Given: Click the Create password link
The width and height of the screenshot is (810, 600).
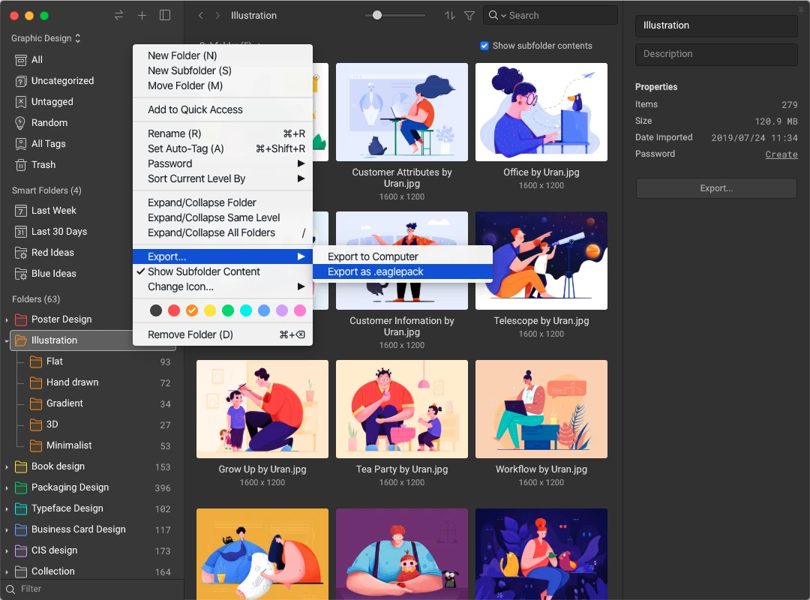Looking at the screenshot, I should (781, 154).
